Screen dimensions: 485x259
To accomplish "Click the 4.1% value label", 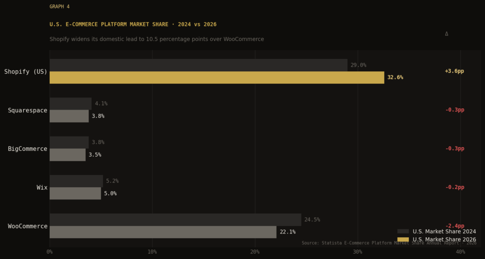I will tap(101, 104).
